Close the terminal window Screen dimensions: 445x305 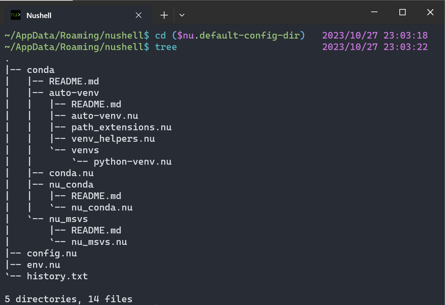click(x=430, y=13)
